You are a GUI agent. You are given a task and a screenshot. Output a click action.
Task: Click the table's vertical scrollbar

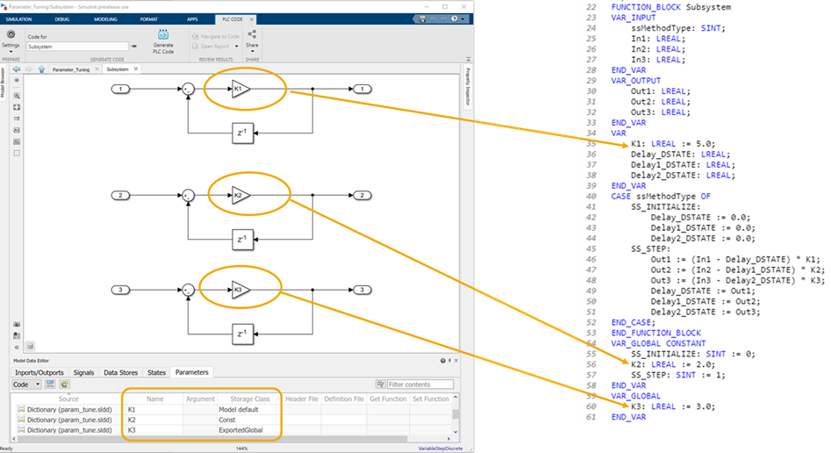coord(455,414)
